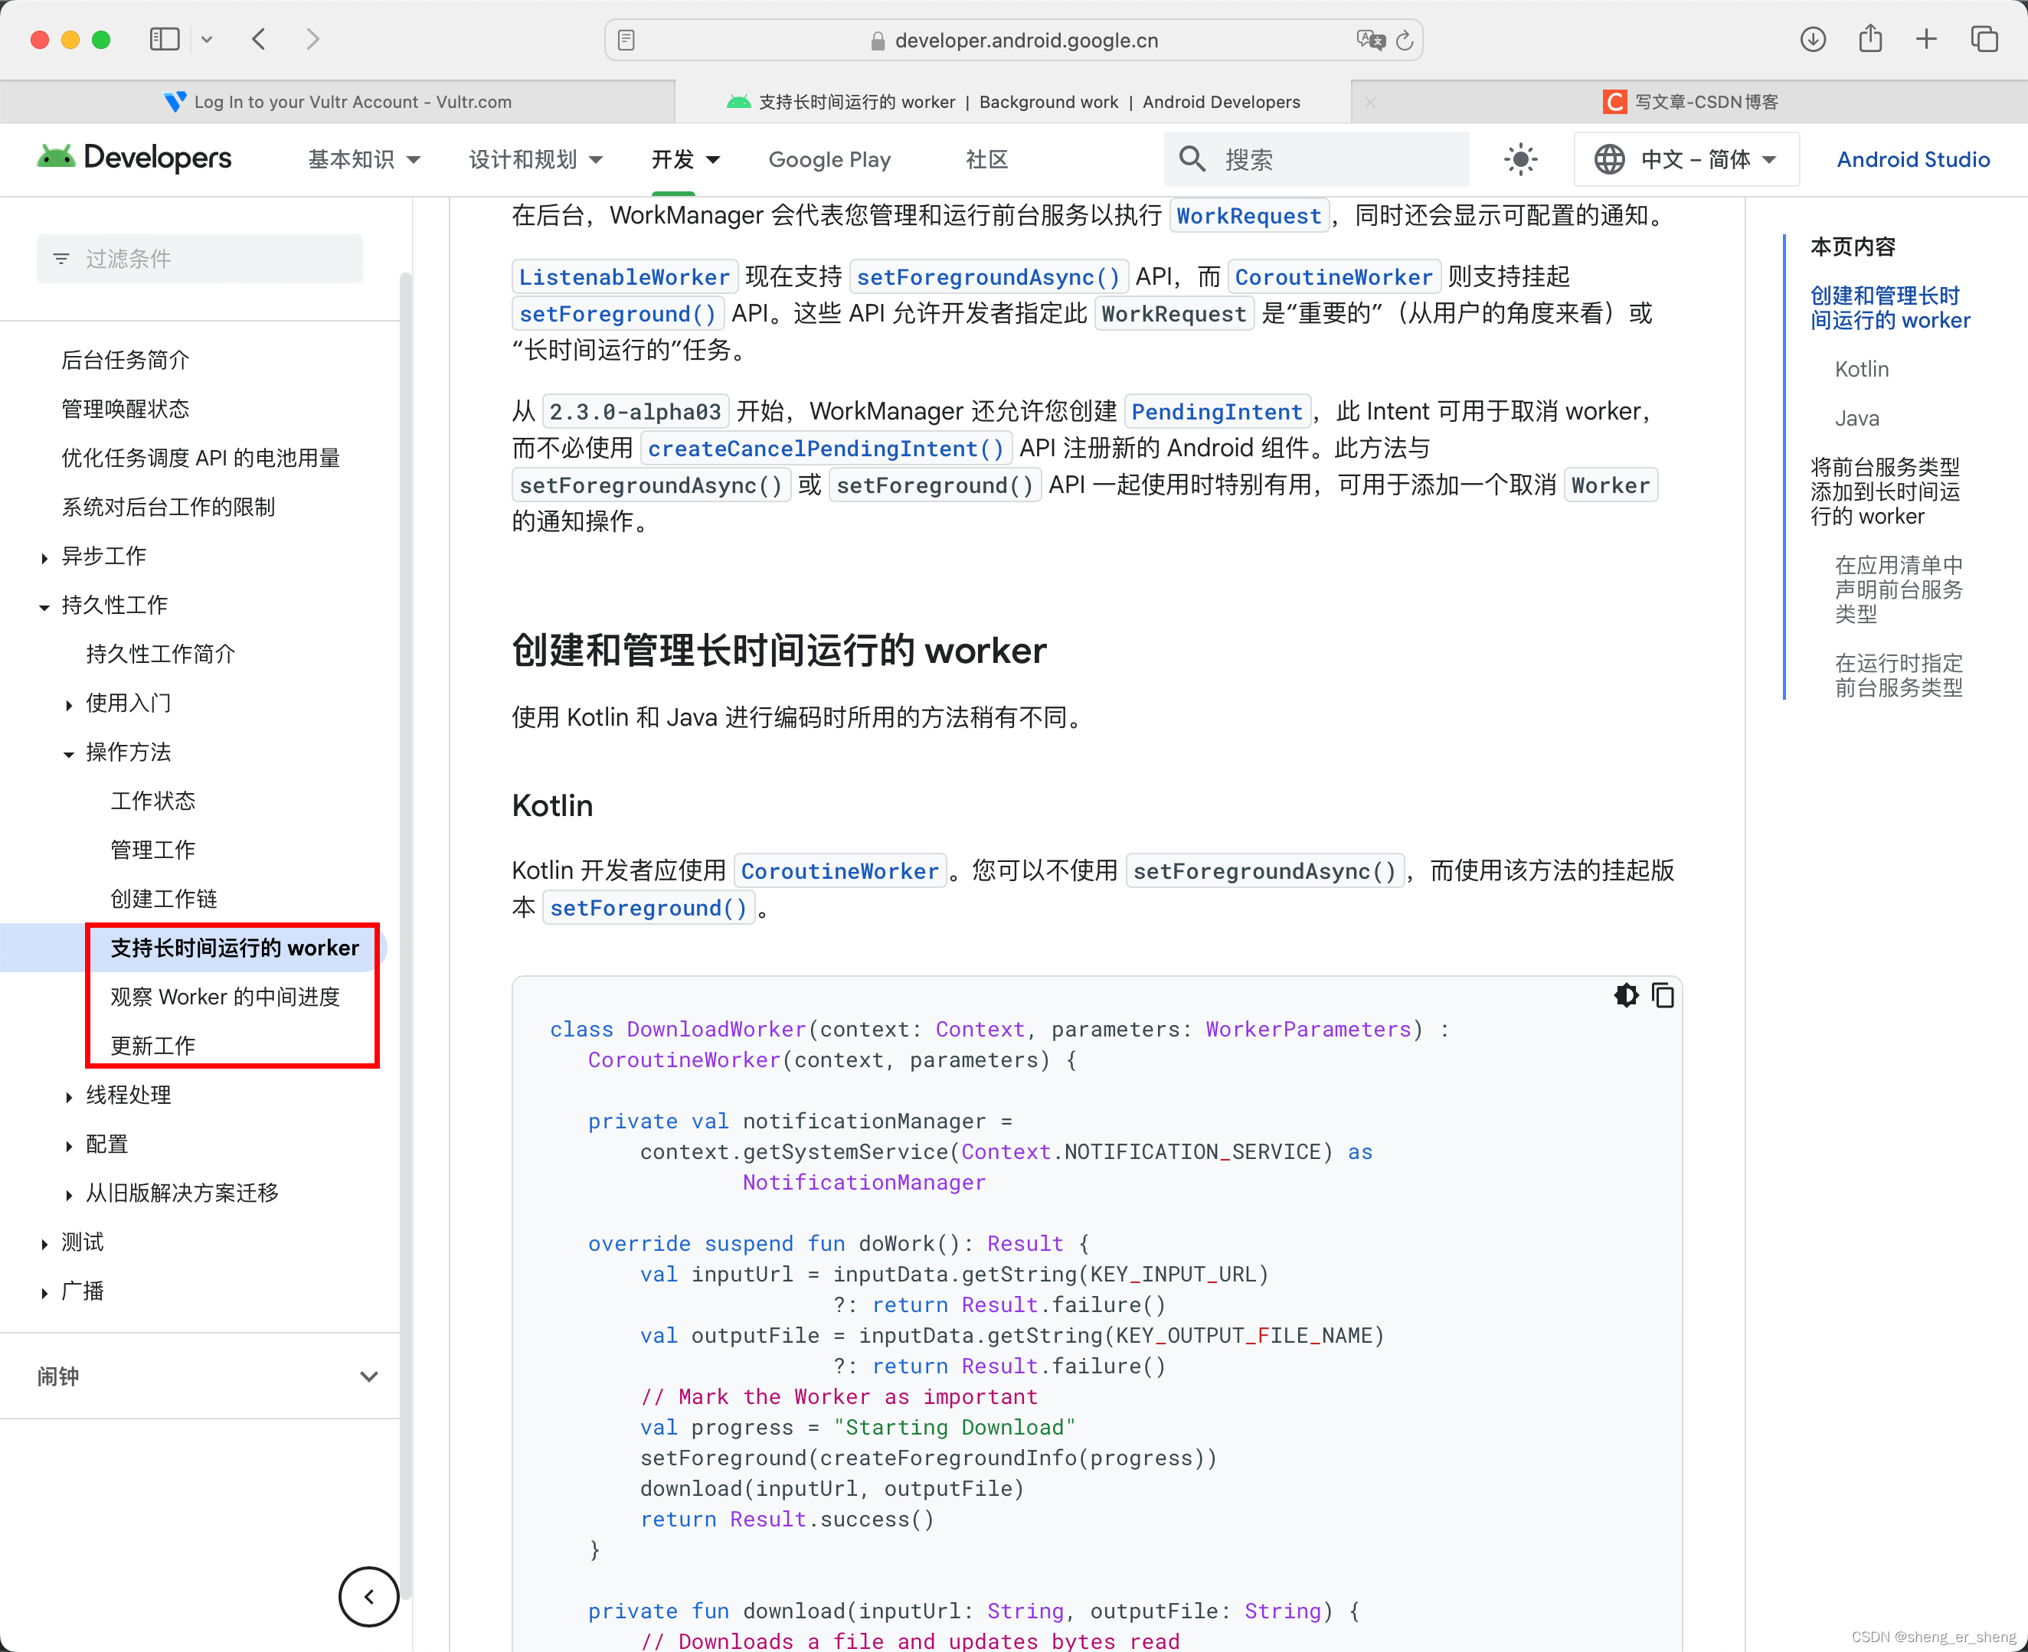The image size is (2028, 1652).
Task: Open the sidebar options dropdown arrow
Action: pos(207,40)
